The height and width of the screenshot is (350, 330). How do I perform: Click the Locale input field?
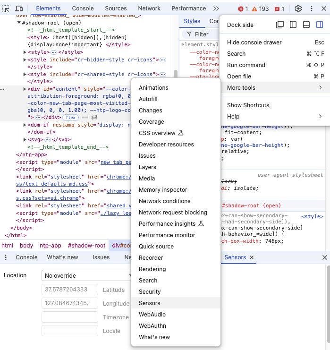pyautogui.click(x=69, y=331)
